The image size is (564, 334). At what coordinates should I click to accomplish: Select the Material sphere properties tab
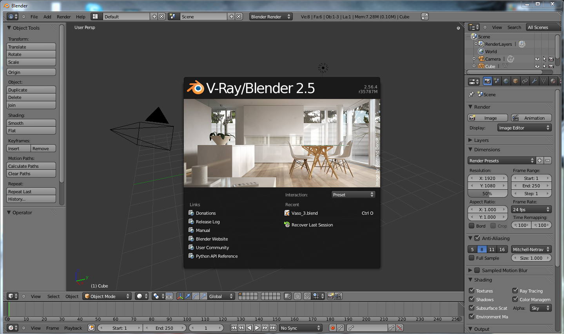point(553,81)
